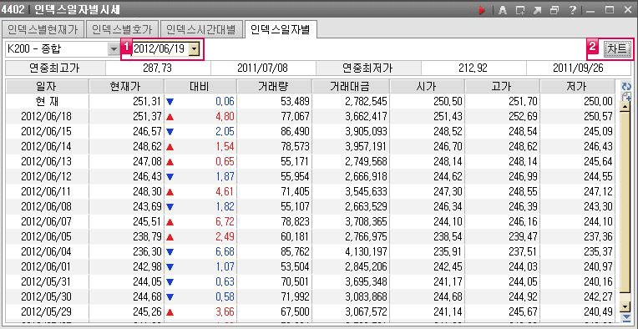Click the blue next-page down arrow icon
Screen dimensions: 638x329
click(625, 317)
